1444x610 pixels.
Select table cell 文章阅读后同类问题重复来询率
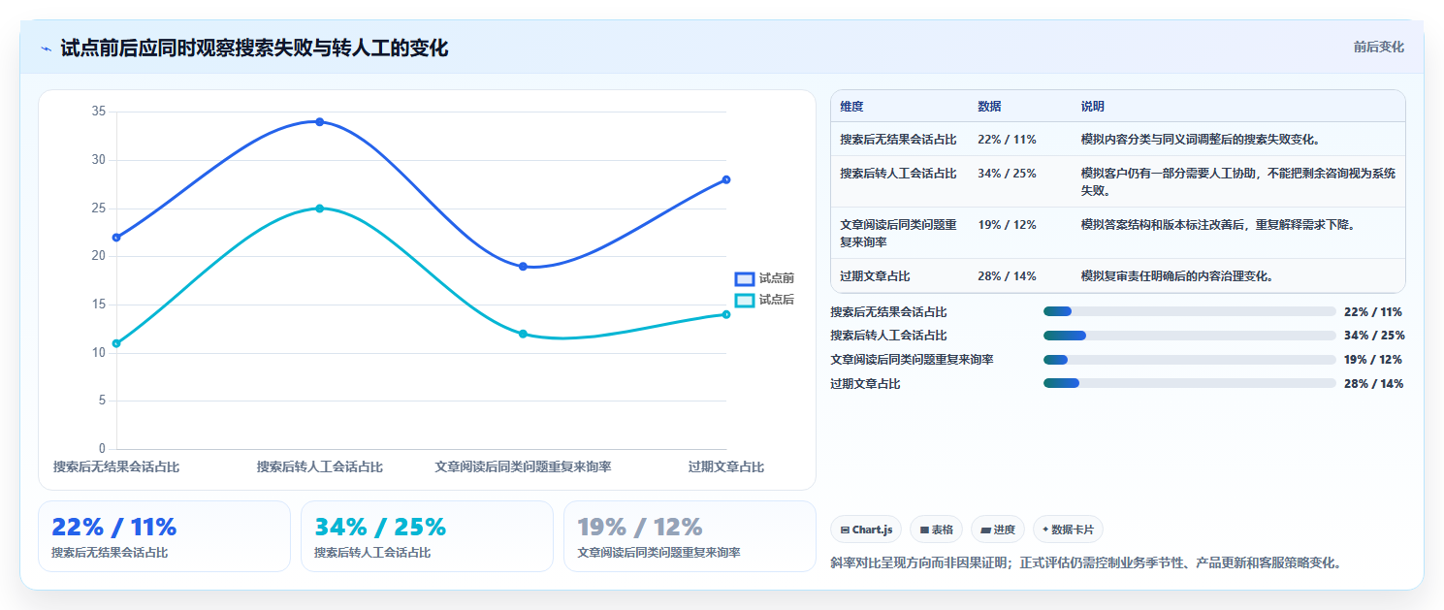pos(898,233)
